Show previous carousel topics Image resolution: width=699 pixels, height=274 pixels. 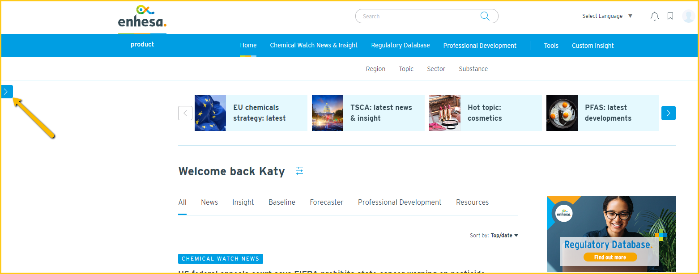pos(185,113)
